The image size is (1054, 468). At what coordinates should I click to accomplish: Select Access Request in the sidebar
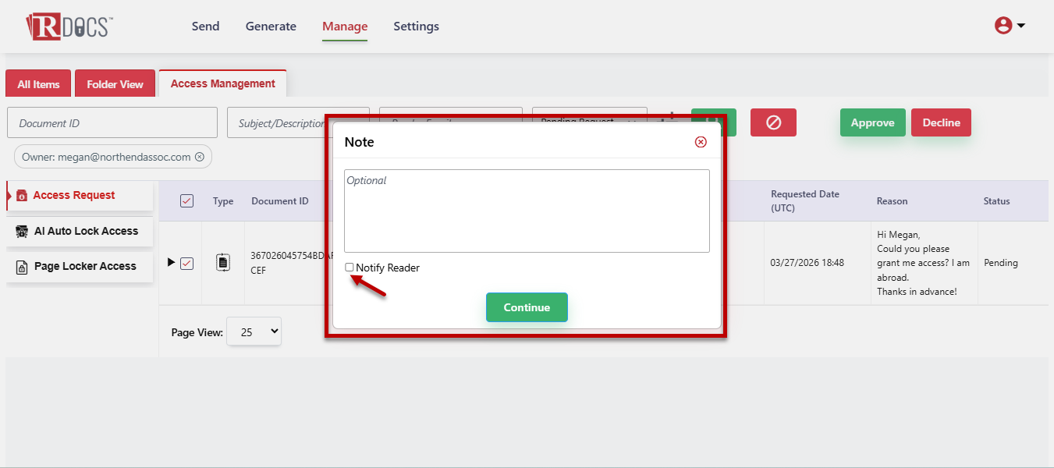(x=80, y=196)
